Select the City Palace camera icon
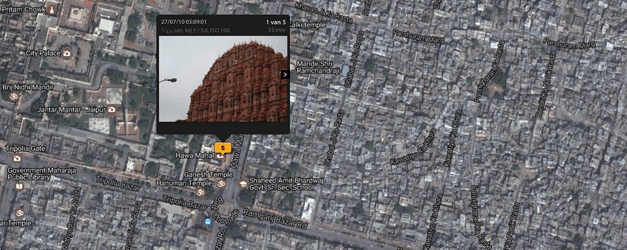Image resolution: width=627 pixels, height=250 pixels. click(67, 53)
